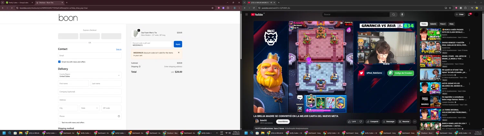Screen dimensions: 484x136
Task: Dismiss the WEDDING15 invalid code message
Action: click(x=179, y=53)
